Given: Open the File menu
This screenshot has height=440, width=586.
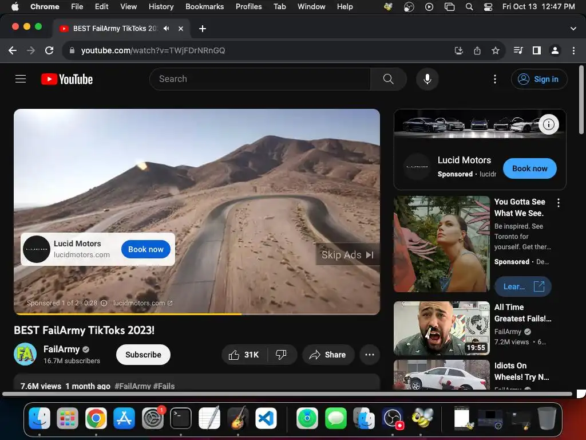Looking at the screenshot, I should (77, 6).
